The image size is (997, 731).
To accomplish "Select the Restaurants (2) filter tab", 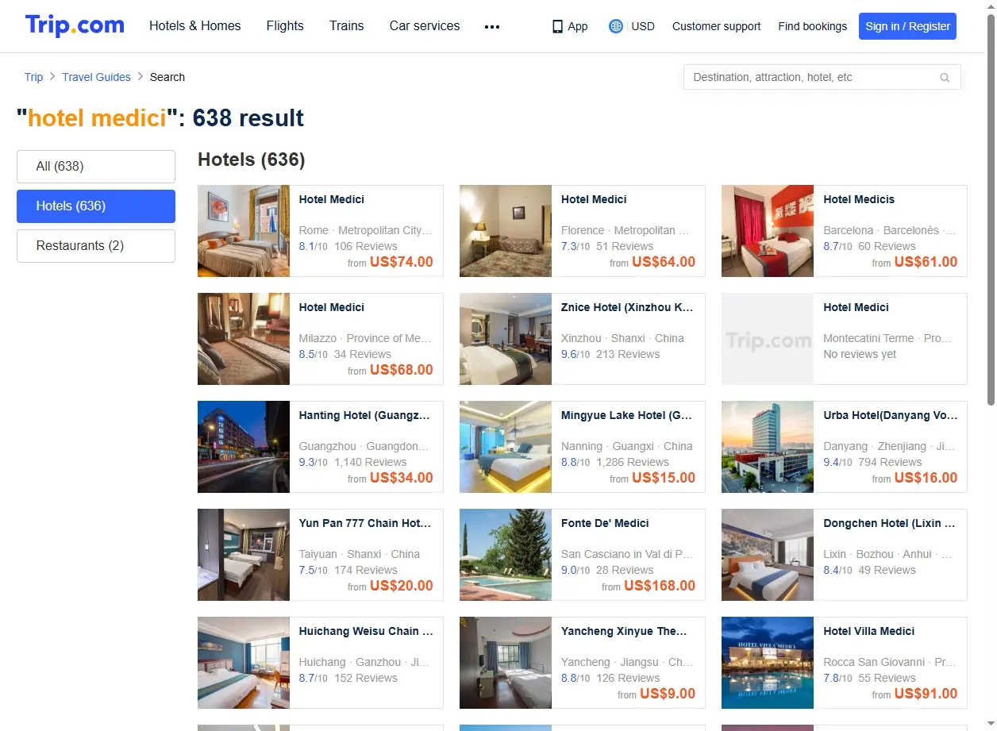I will click(96, 246).
